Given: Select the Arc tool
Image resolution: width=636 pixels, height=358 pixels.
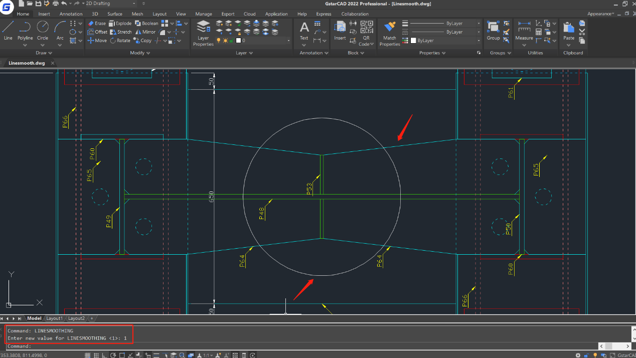Looking at the screenshot, I should (x=60, y=30).
